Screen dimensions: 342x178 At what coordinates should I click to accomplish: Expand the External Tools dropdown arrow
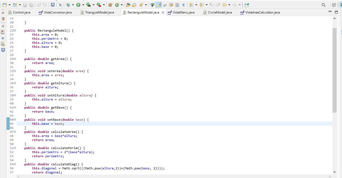click(x=104, y=5)
